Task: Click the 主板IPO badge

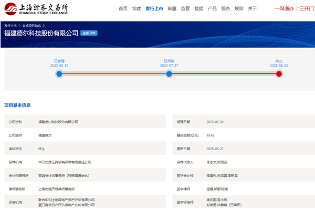Action: (x=89, y=33)
